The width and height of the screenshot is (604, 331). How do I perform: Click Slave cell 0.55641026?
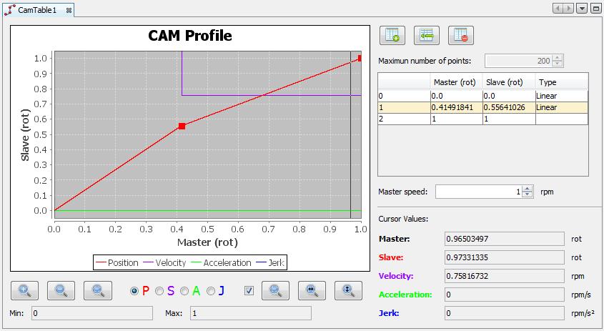(509, 107)
